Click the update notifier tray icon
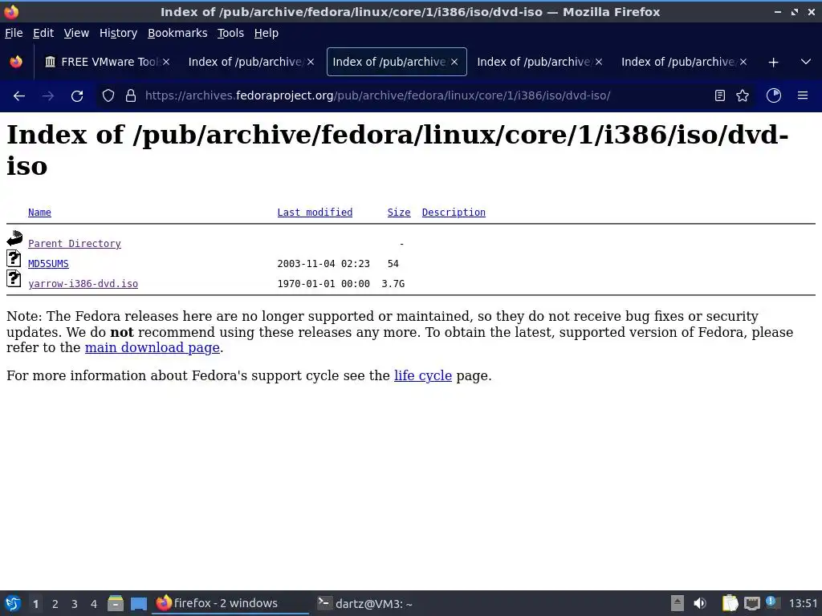Image resolution: width=822 pixels, height=616 pixels. [x=773, y=602]
